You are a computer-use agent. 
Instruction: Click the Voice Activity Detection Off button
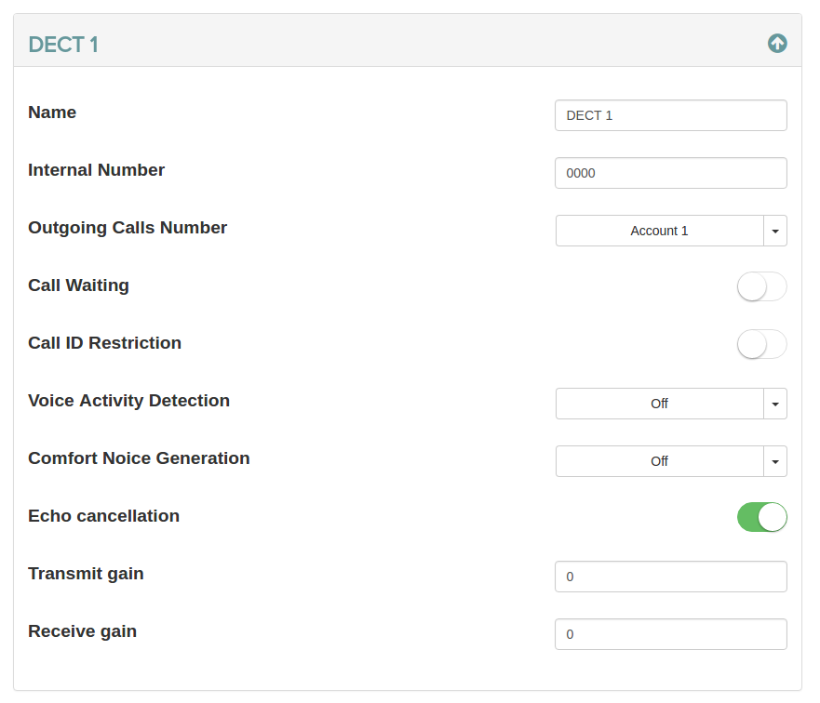point(659,404)
